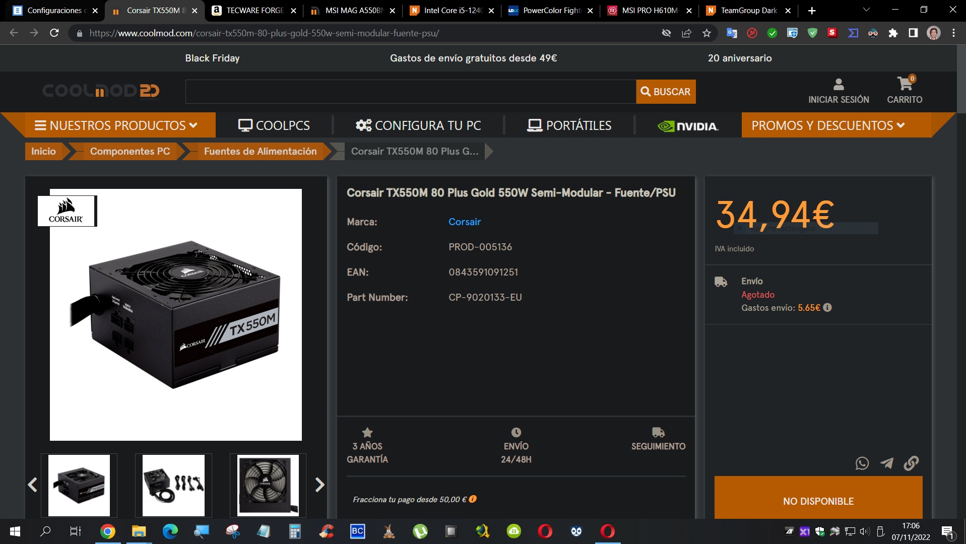The image size is (966, 544).
Task: Open File Explorer from the taskbar
Action: [x=139, y=531]
